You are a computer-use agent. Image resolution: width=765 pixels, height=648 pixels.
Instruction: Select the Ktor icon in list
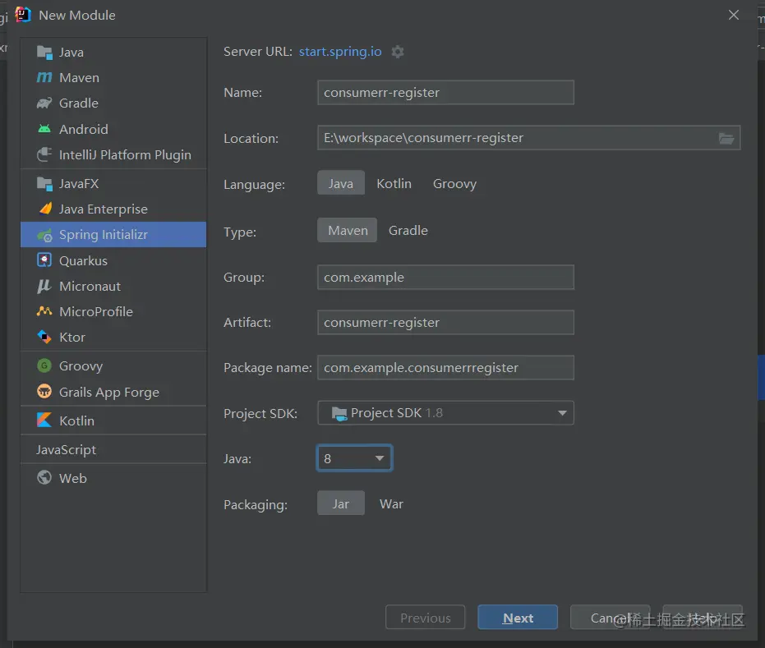click(44, 337)
